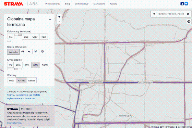This screenshot has width=192, height=128.
Task: Locate my position with target icon
Action: point(189,22)
